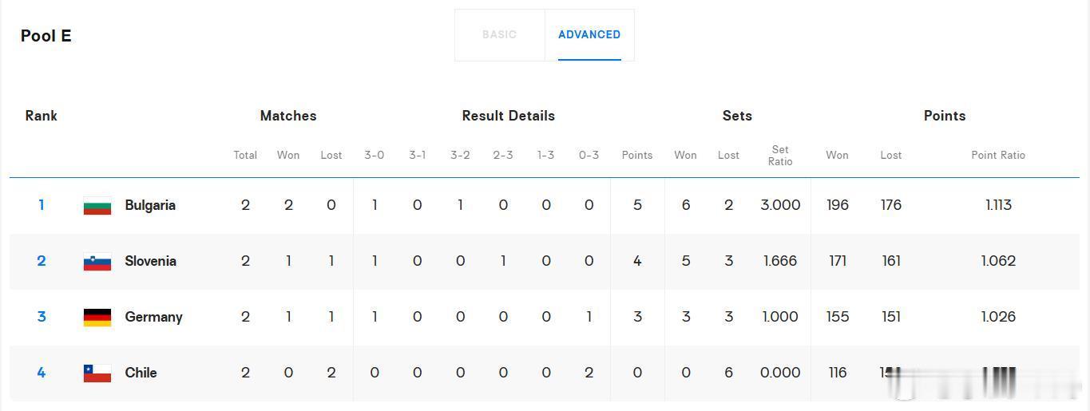The image size is (1090, 411).
Task: Open the Bulgaria team link
Action: [x=150, y=205]
